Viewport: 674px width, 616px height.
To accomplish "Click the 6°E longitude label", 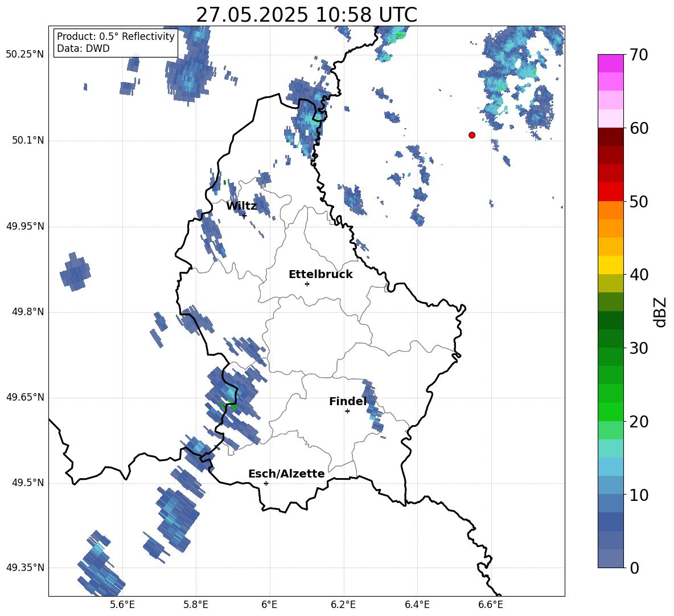I will point(269,605).
